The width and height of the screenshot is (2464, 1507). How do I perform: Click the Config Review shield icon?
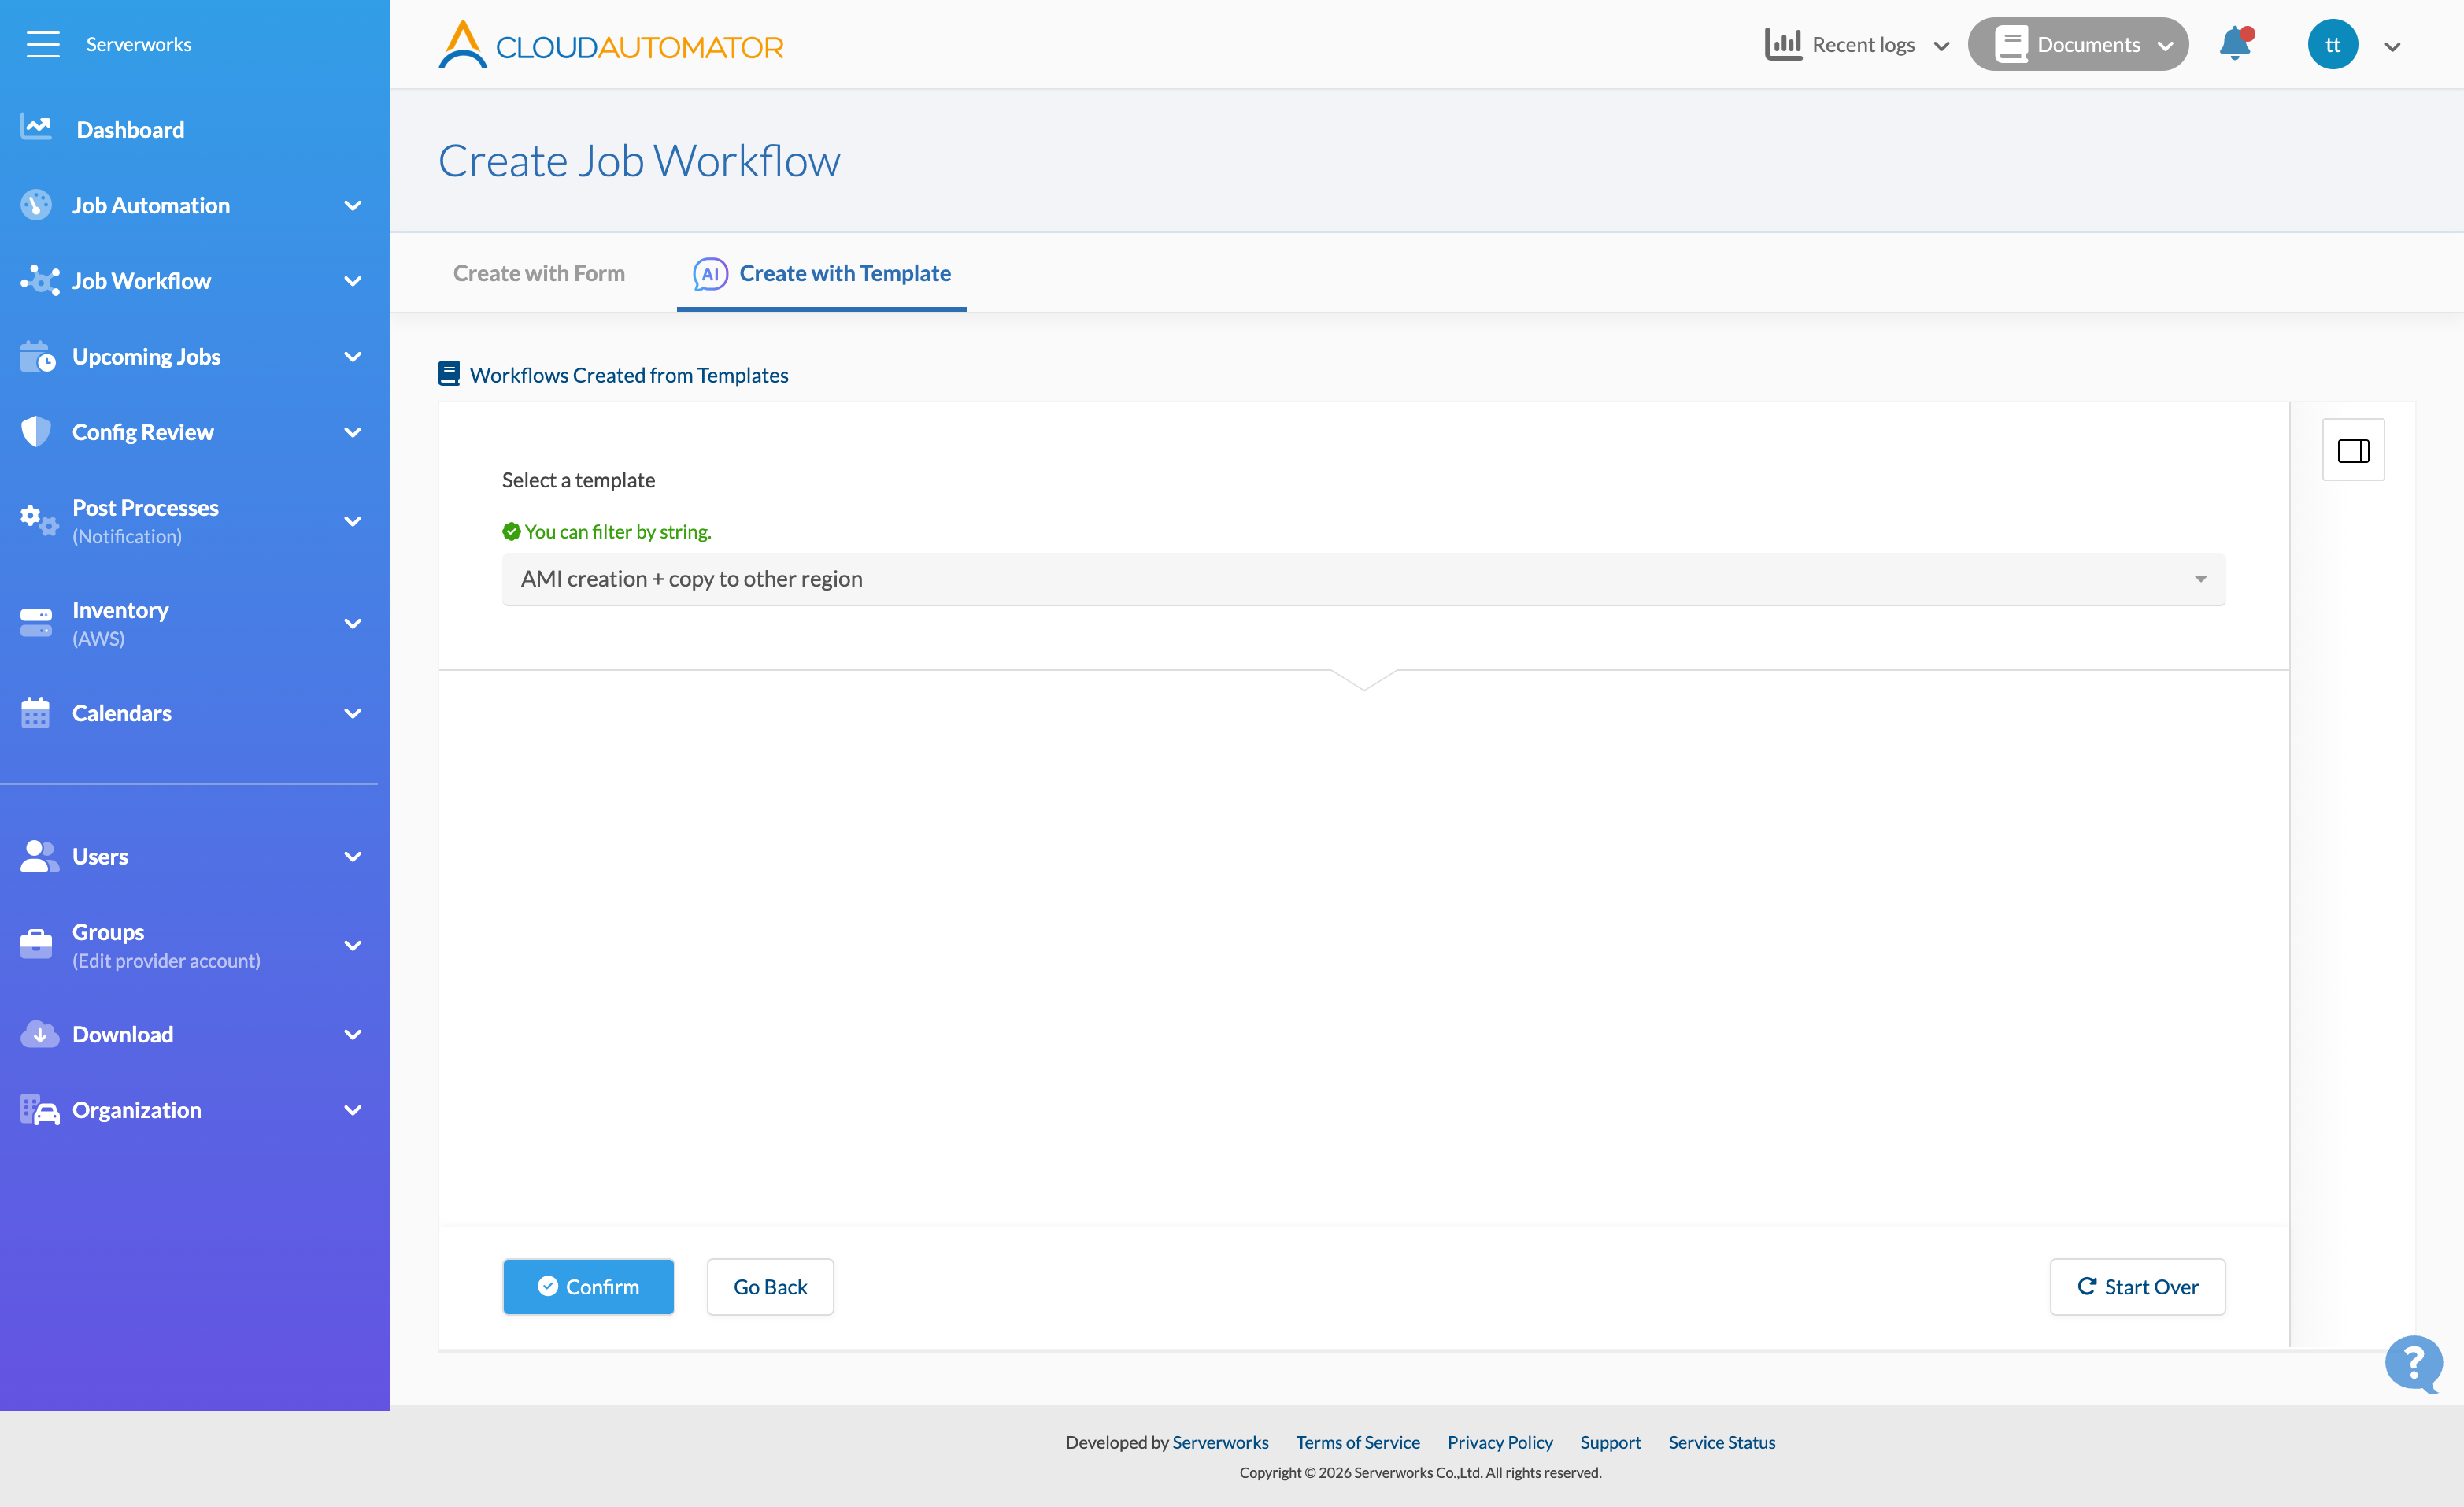[36, 432]
